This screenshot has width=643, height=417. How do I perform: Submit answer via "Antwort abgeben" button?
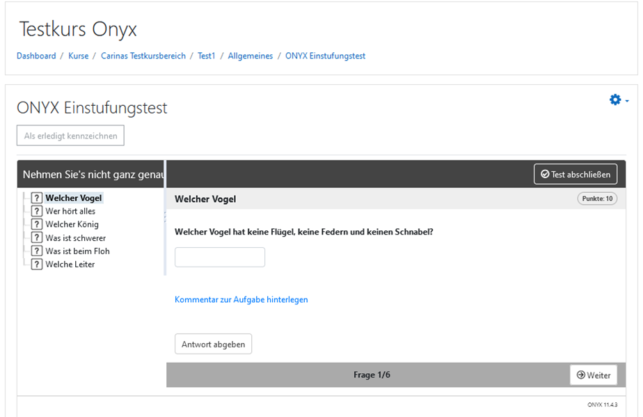tap(213, 343)
